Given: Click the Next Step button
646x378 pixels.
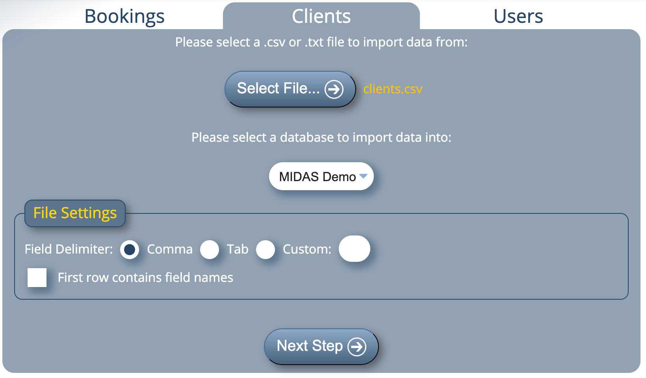Looking at the screenshot, I should pos(321,346).
